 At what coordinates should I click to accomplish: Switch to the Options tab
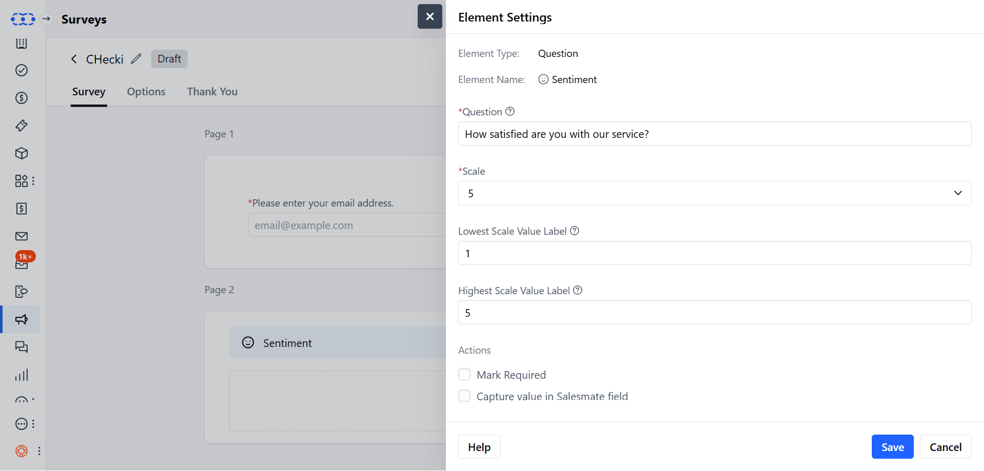pyautogui.click(x=146, y=92)
